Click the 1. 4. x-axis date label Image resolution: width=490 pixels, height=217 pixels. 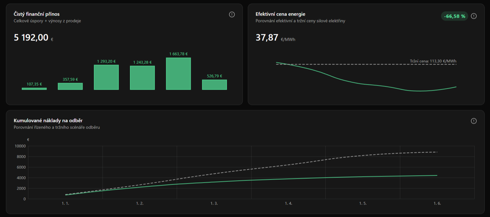point(289,203)
